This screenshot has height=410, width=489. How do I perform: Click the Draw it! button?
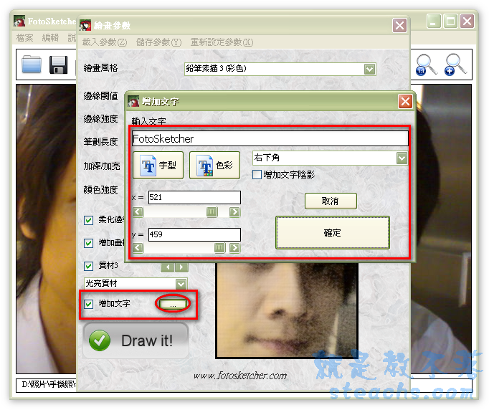(136, 340)
